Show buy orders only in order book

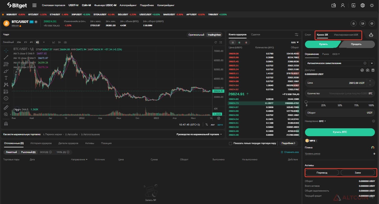239,42
